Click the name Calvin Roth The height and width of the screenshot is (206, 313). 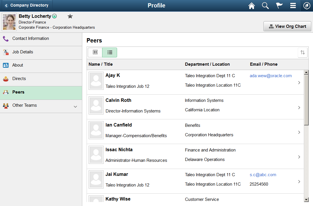118,100
